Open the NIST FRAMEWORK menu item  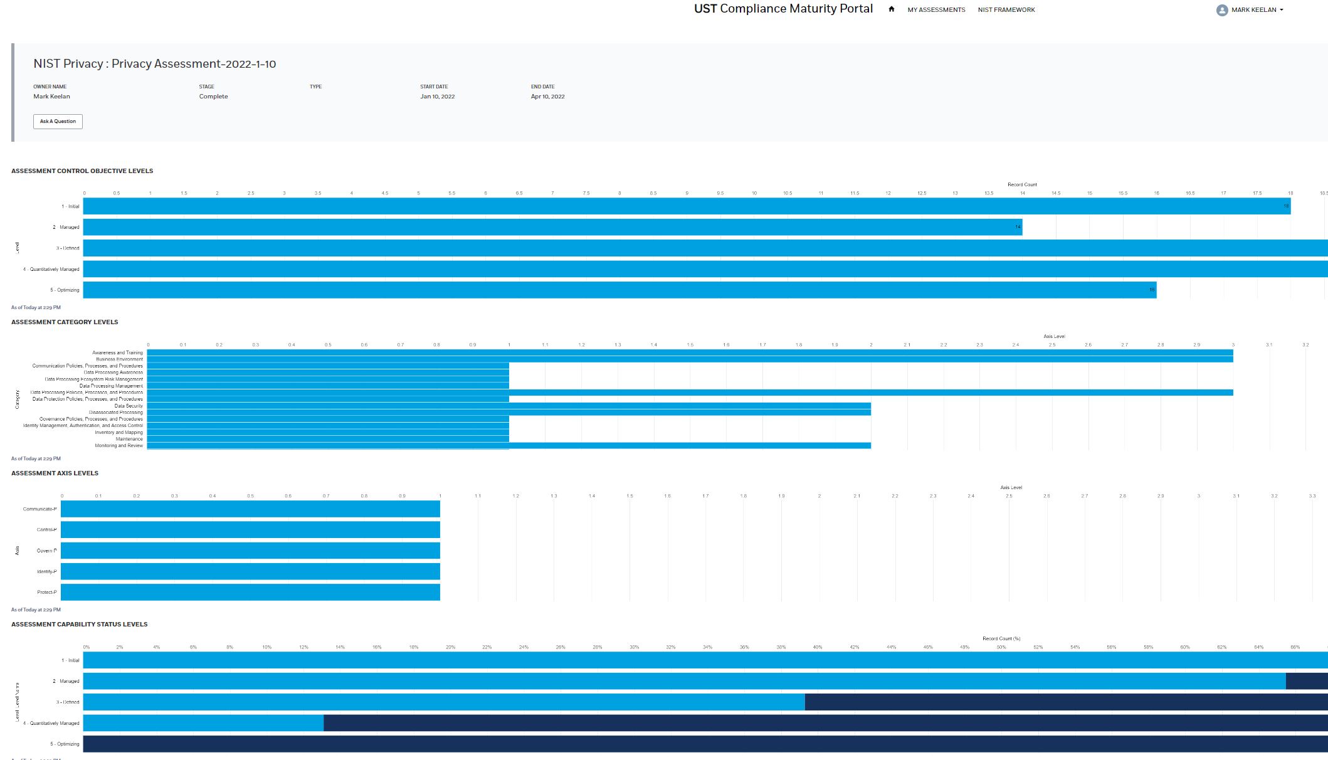(x=1006, y=10)
